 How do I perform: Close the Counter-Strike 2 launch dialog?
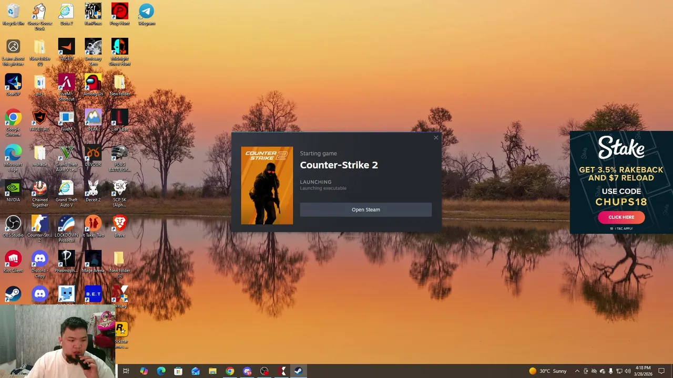tap(436, 138)
